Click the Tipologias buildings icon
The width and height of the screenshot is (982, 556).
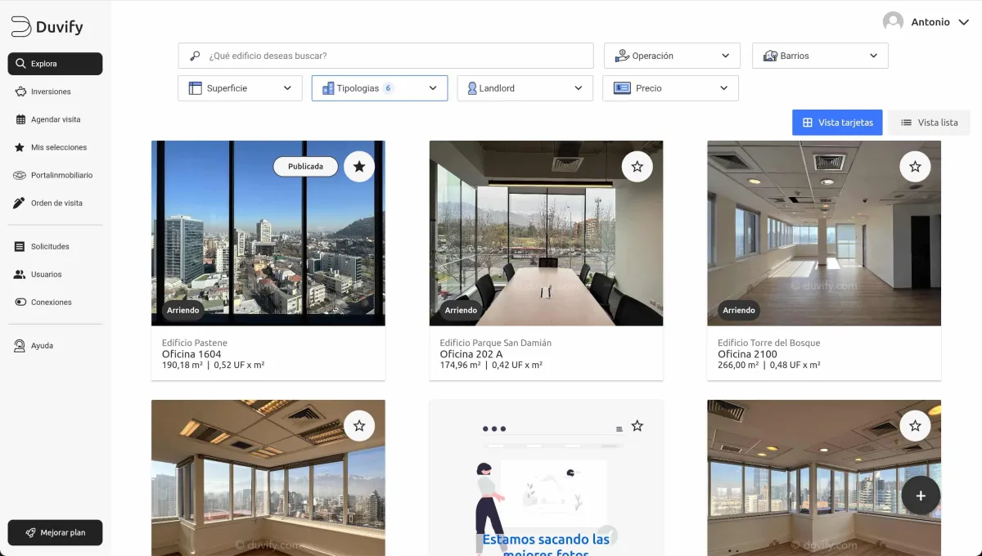tap(328, 88)
